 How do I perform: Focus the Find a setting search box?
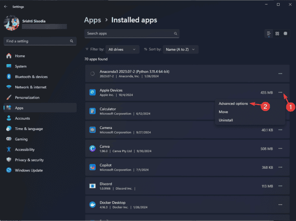pyautogui.click(x=40, y=41)
